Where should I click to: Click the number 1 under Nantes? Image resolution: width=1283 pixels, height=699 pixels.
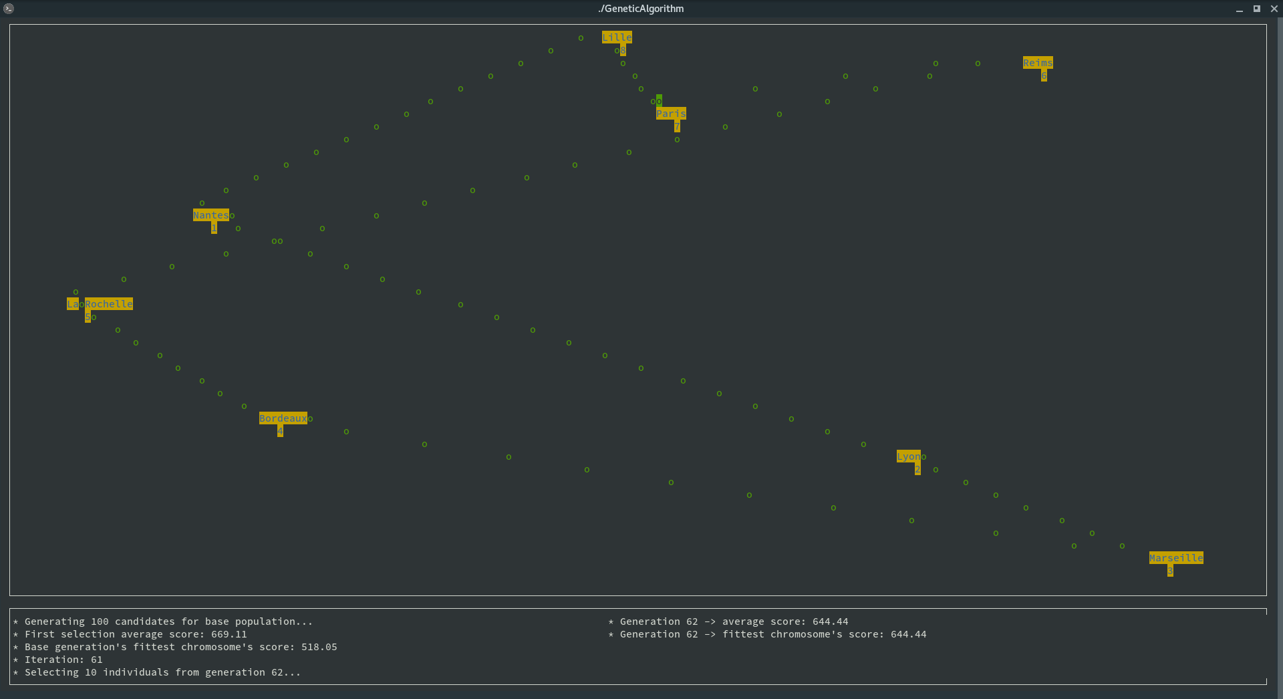pyautogui.click(x=214, y=228)
